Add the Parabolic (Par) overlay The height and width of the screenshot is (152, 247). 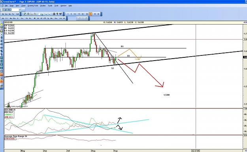(x=13, y=14)
